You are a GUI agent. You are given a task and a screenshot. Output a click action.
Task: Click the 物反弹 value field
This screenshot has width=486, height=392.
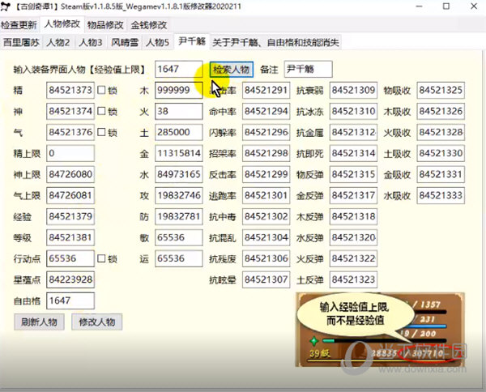tap(354, 174)
